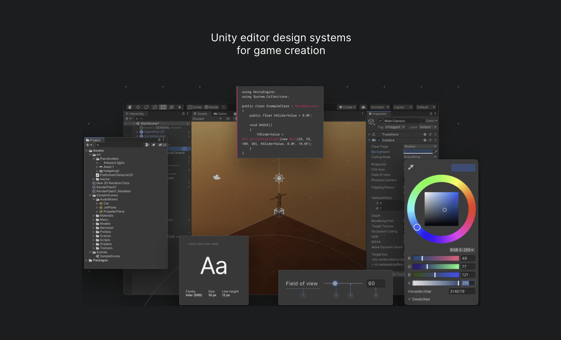
Task: Open the Project panel kebab menu
Action: 163,140
